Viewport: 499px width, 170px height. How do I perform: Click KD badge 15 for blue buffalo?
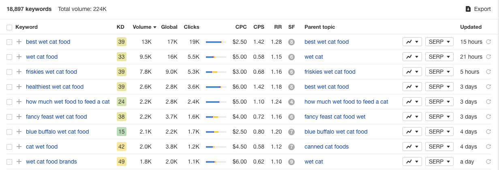click(121, 132)
